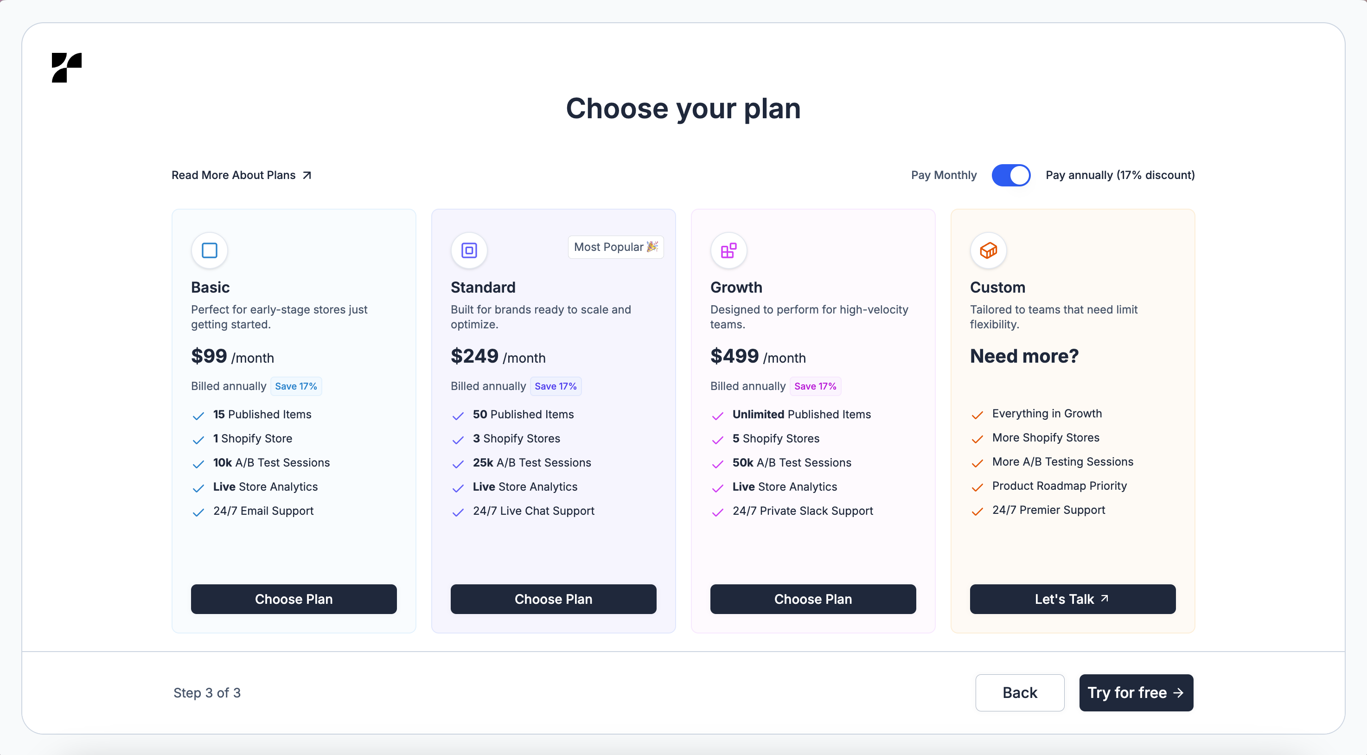This screenshot has width=1367, height=755.
Task: Toggle the monthly/annual billing switch
Action: (x=1011, y=175)
